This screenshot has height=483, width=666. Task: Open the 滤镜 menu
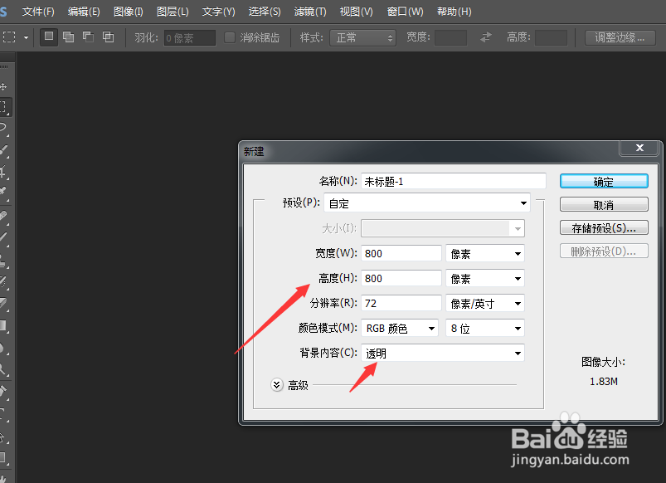pos(309,11)
